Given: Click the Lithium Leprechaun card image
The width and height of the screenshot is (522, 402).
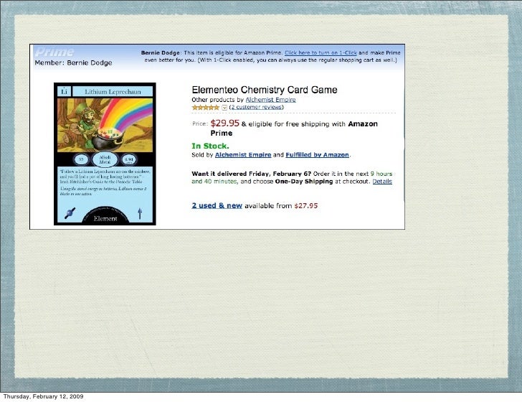Looking at the screenshot, I should pyautogui.click(x=105, y=154).
